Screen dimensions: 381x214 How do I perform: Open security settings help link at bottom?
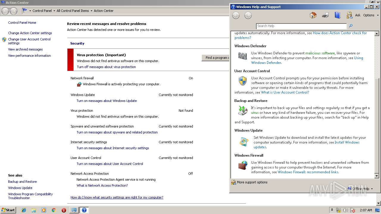coord(117,197)
